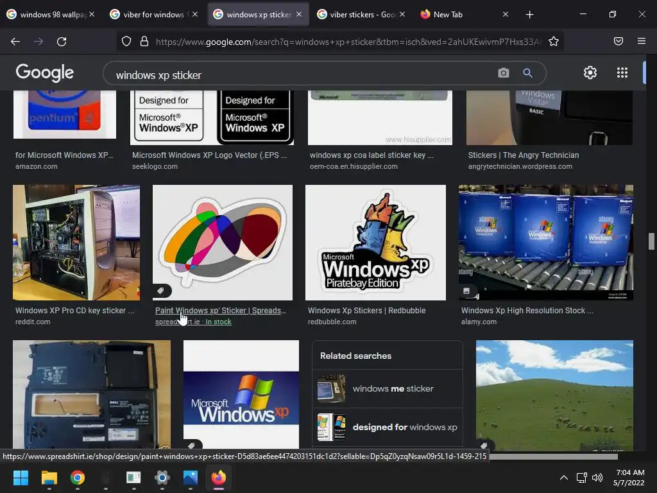Focus the 'windows xp sticker' search box
The height and width of the screenshot is (493, 657).
click(x=302, y=75)
